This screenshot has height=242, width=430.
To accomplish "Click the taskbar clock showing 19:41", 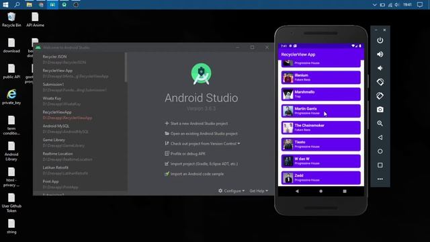I will pyautogui.click(x=408, y=5).
